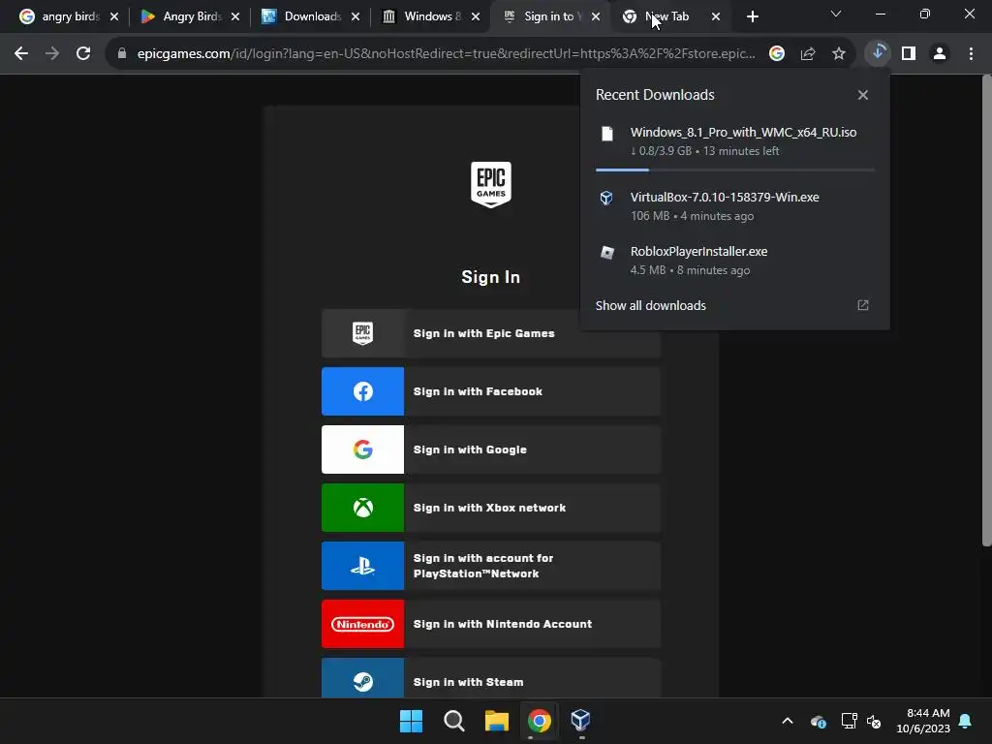Open the OneDrive tray icon
The image size is (992, 744).
click(818, 721)
